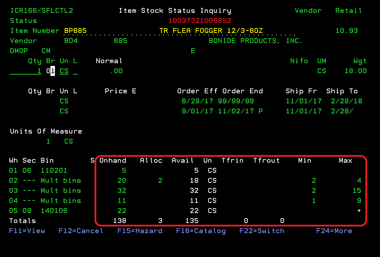
Task: Click the Un input field showing CS
Action: coord(64,71)
